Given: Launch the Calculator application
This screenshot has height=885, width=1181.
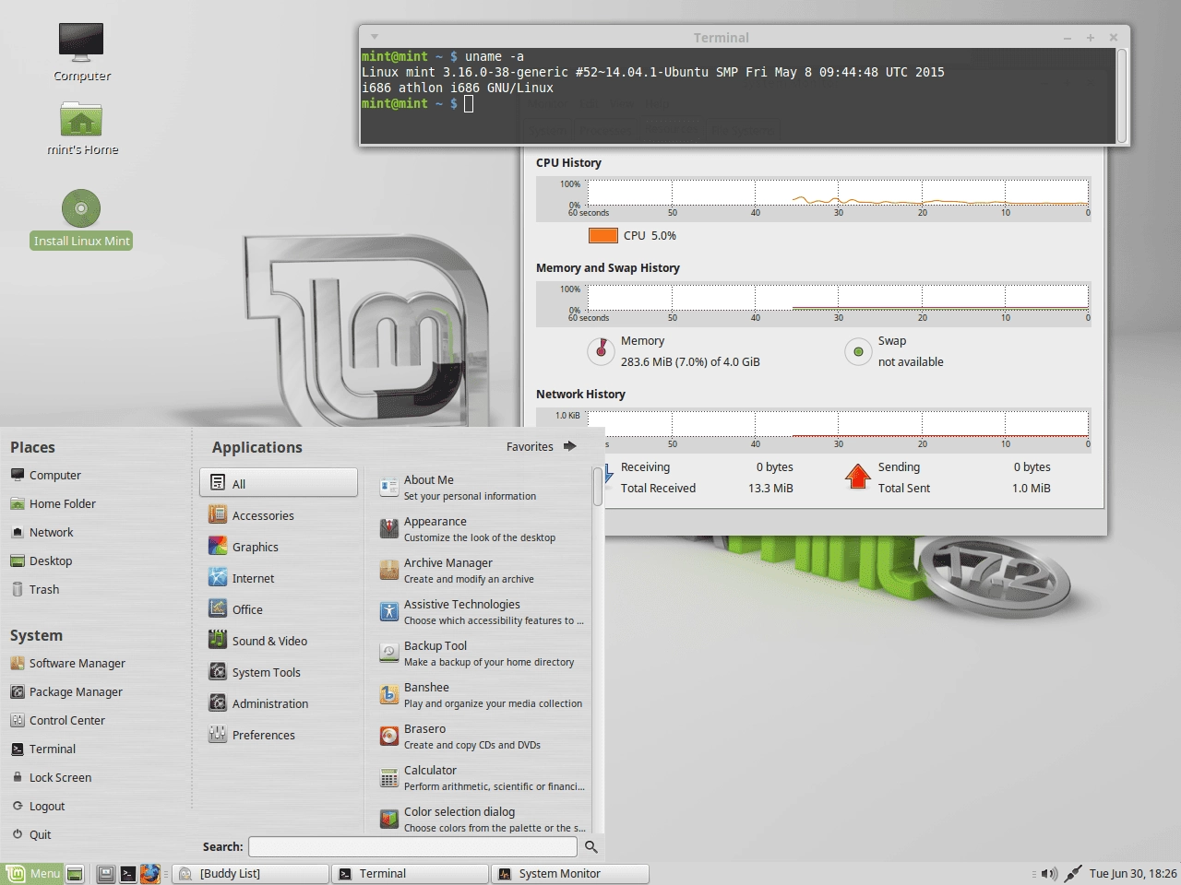Looking at the screenshot, I should 483,777.
